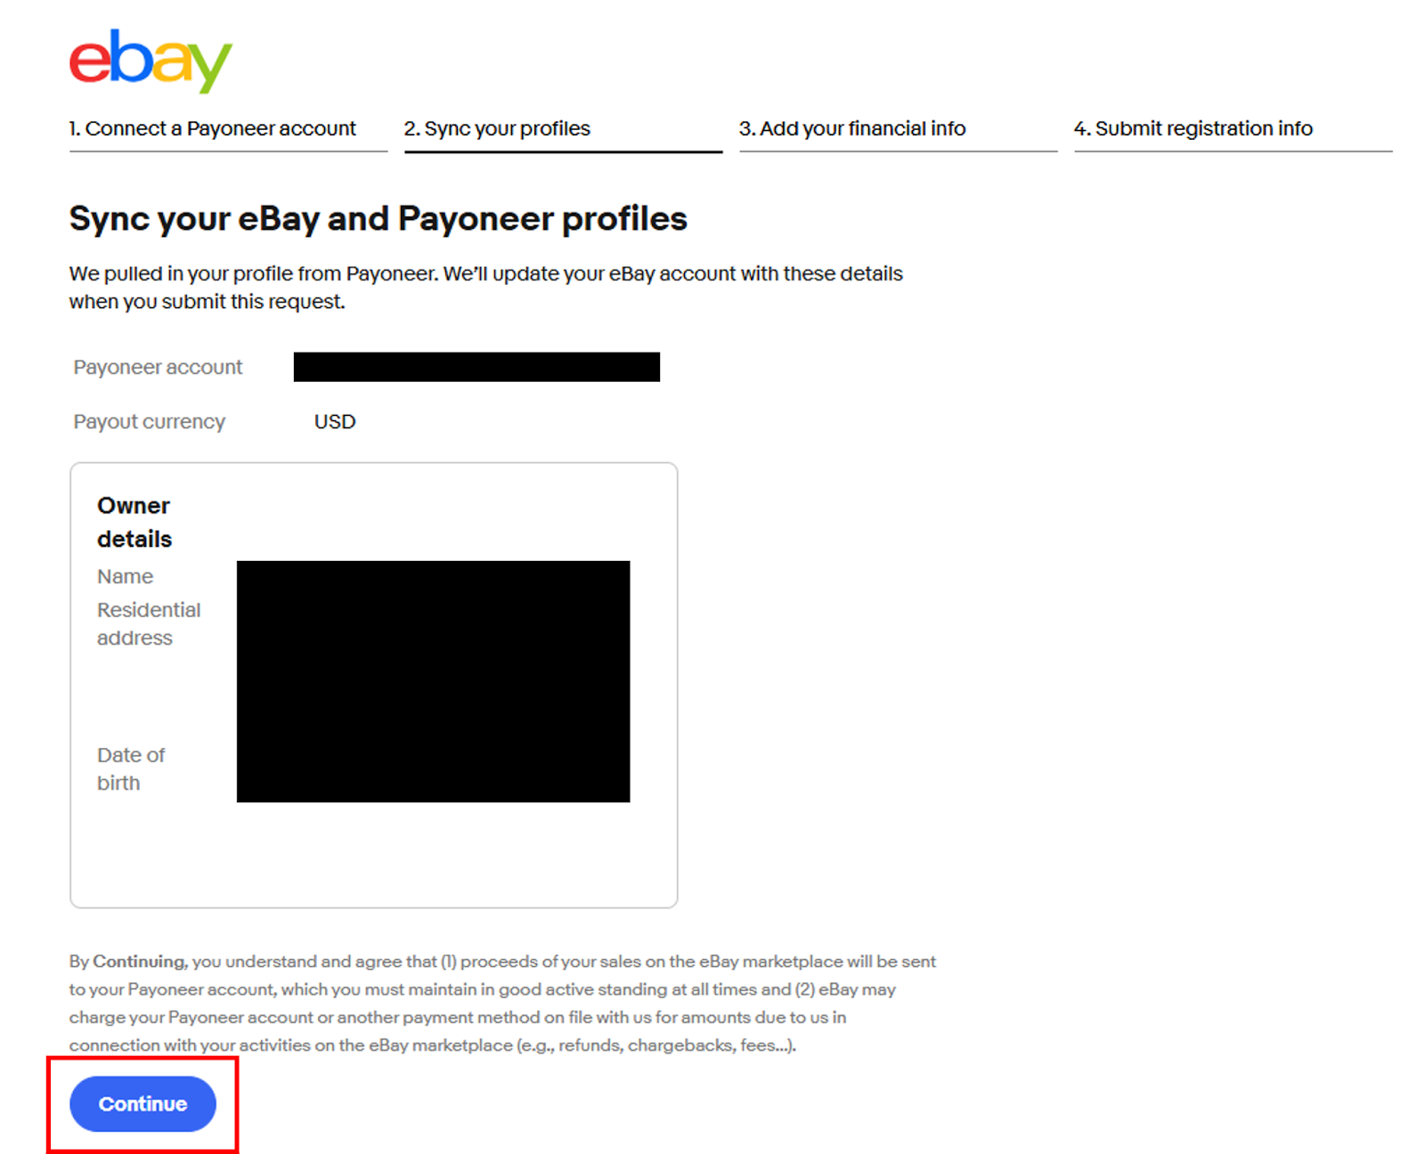Click the bold Continuing word in disclaimer

pyautogui.click(x=139, y=962)
